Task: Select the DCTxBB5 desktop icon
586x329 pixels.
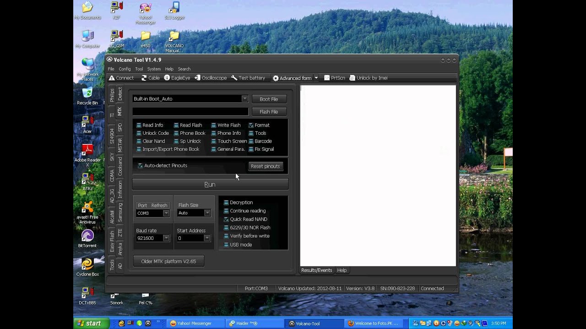Action: 87,296
